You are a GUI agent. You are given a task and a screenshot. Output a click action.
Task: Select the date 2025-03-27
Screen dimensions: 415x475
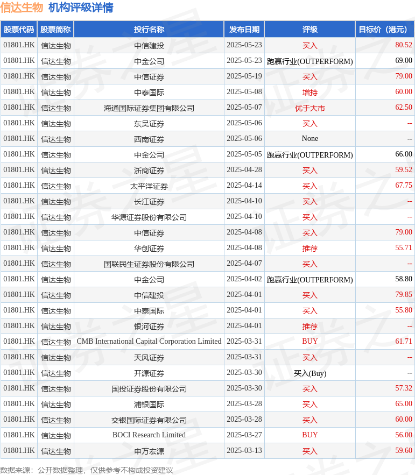pyautogui.click(x=244, y=435)
